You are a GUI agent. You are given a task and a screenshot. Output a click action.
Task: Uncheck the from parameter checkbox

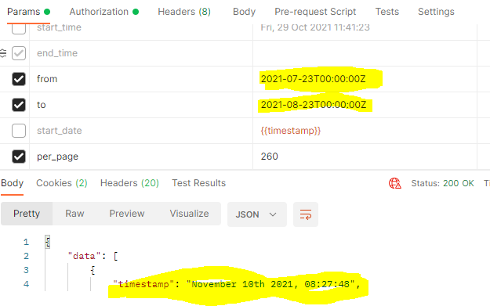click(19, 79)
